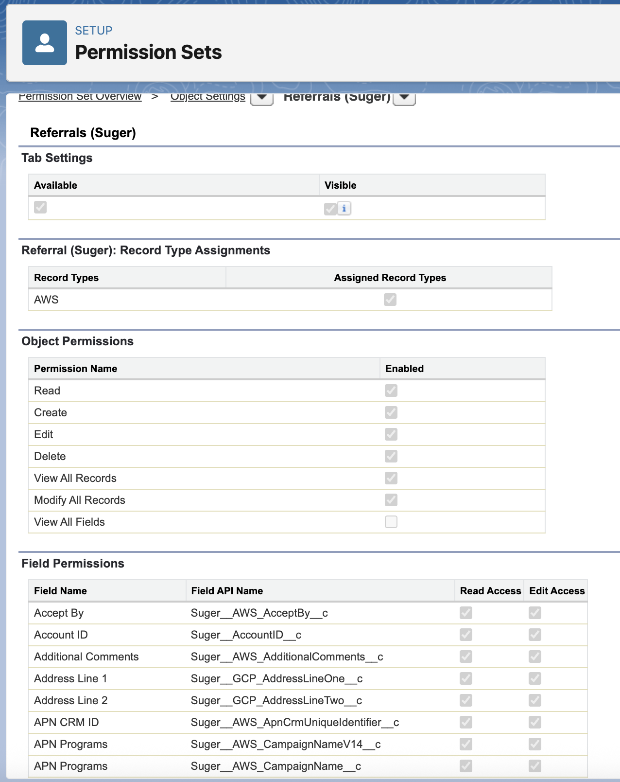Open the Object Settings breadcrumb link
This screenshot has height=782, width=620.
pyautogui.click(x=207, y=97)
